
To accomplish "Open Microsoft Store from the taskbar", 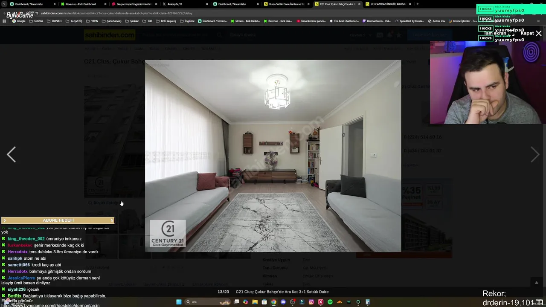I will [264, 302].
